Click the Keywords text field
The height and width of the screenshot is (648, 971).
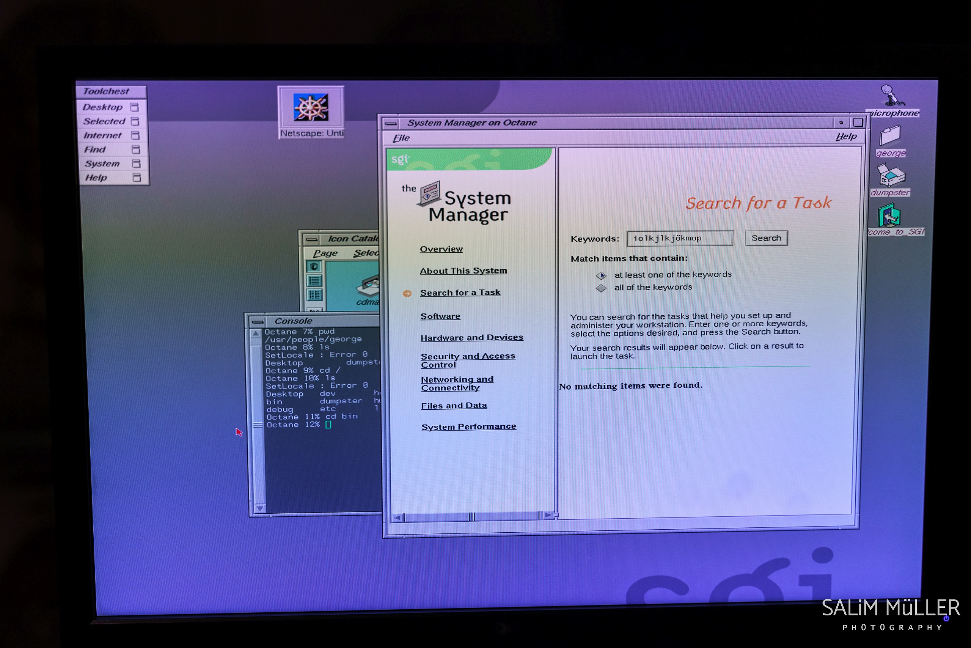pos(680,239)
